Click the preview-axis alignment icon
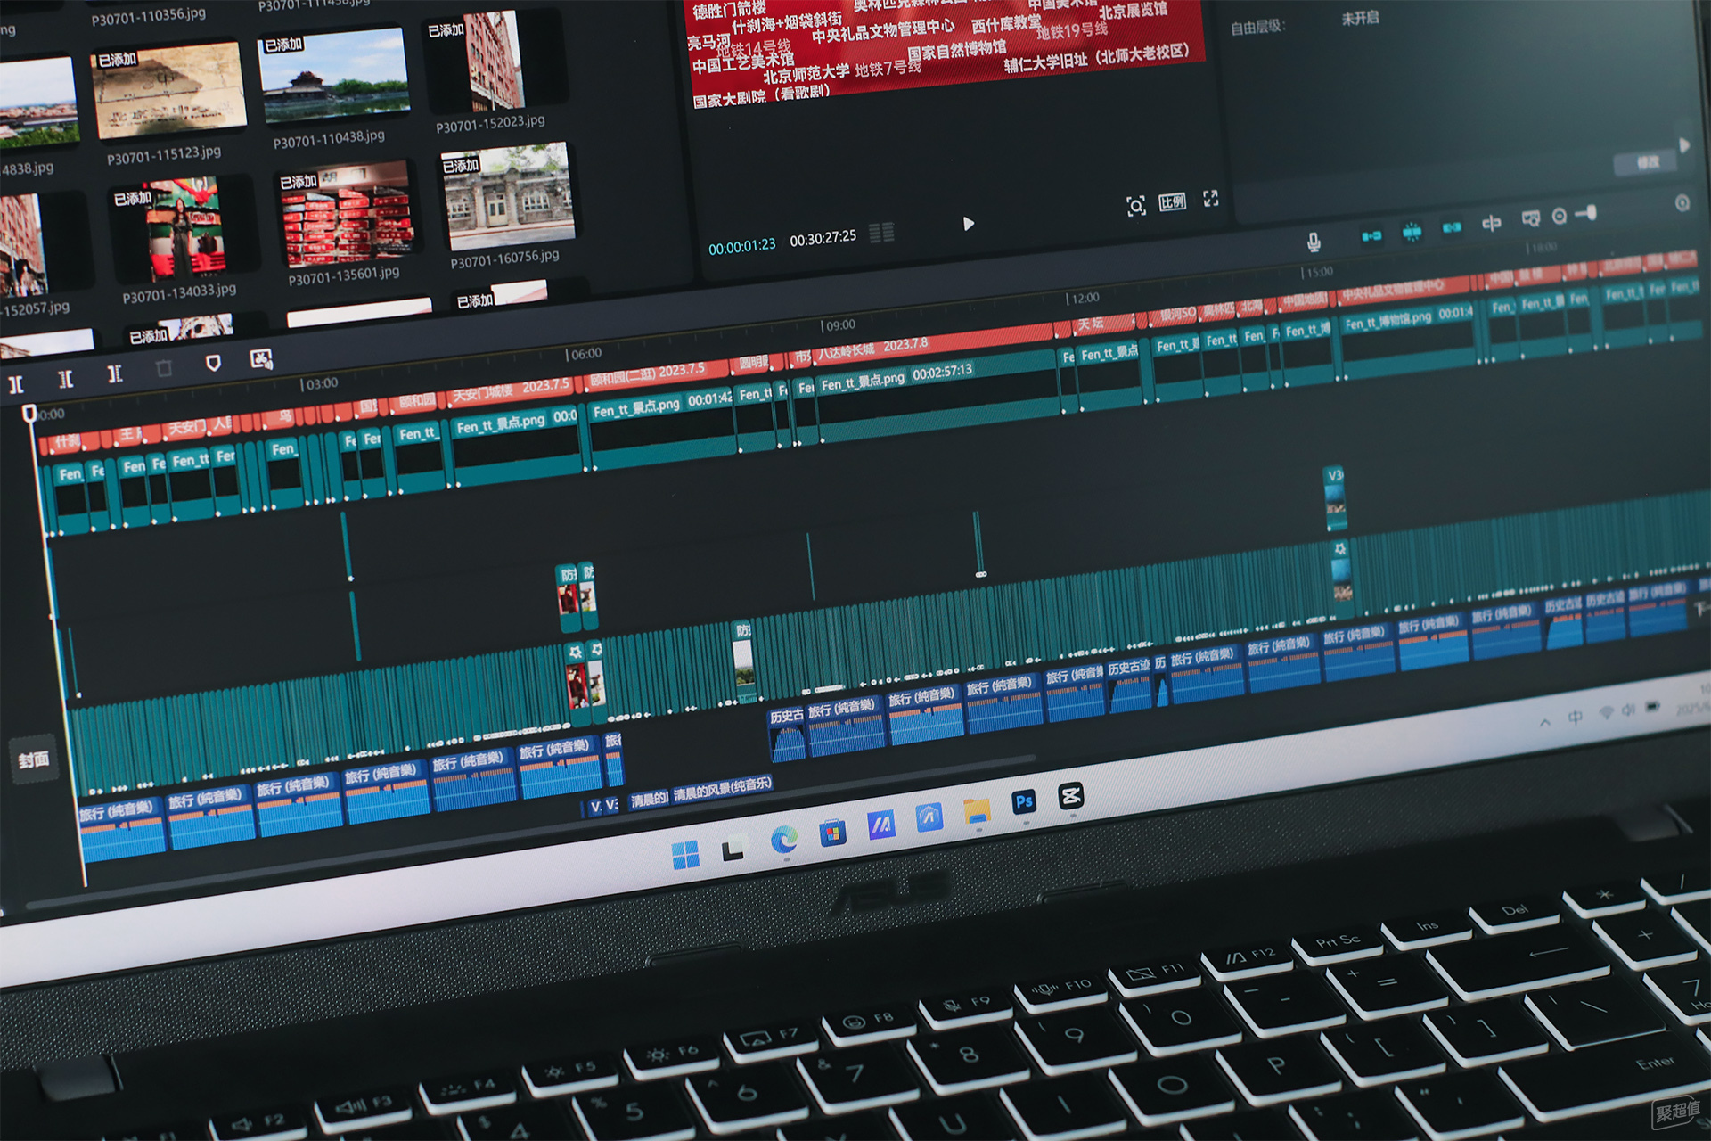The image size is (1711, 1141). 1491,223
